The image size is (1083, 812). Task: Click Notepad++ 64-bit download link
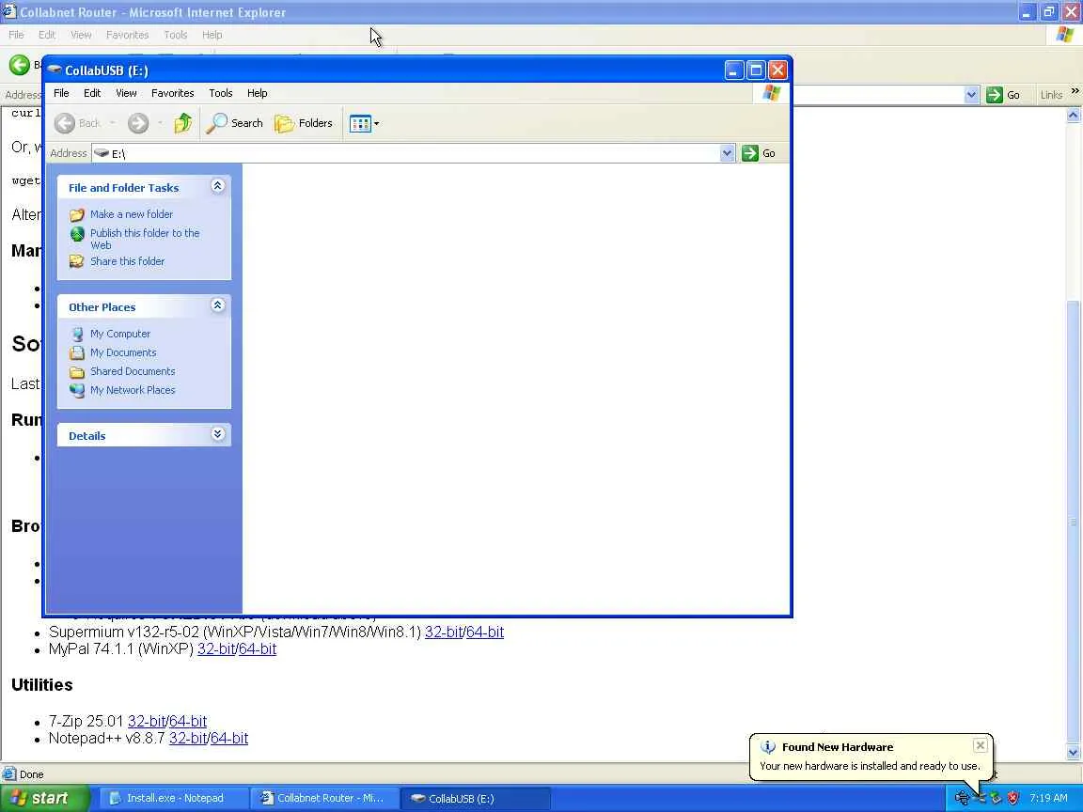(x=229, y=738)
